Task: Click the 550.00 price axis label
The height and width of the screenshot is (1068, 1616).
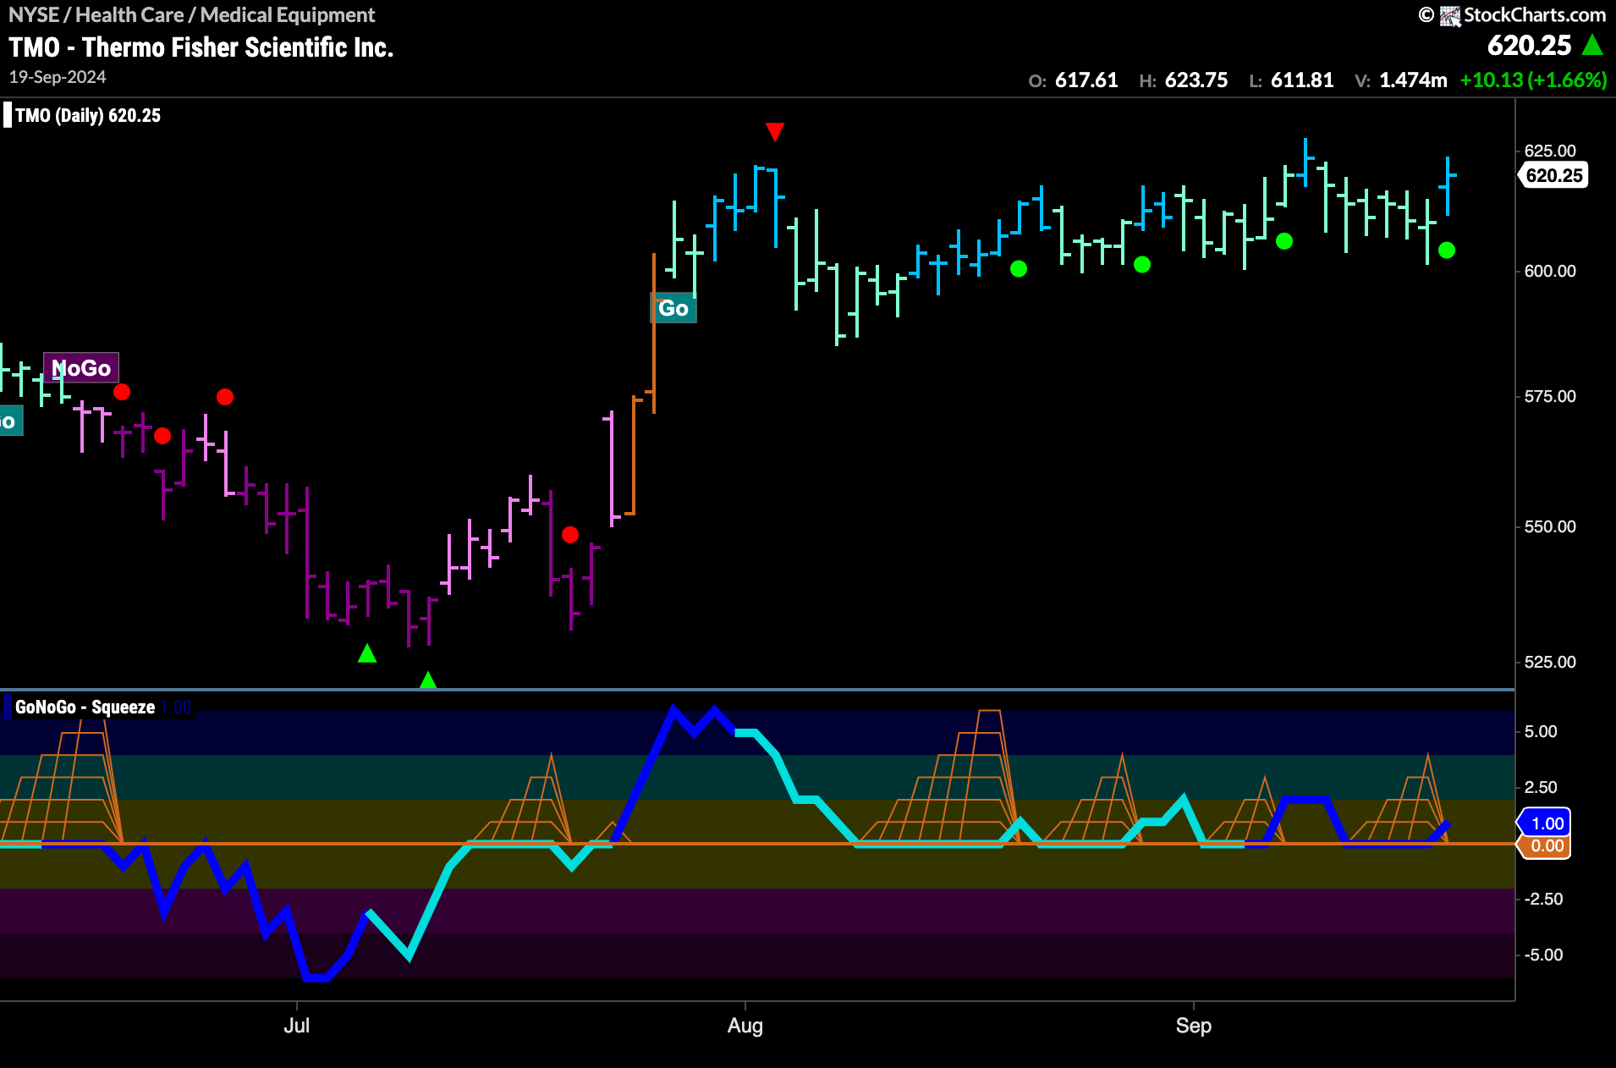Action: [1550, 526]
